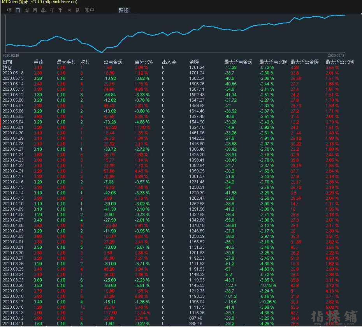
Task: Click max floating loss ratio -10.26 %
Action: click(x=268, y=302)
